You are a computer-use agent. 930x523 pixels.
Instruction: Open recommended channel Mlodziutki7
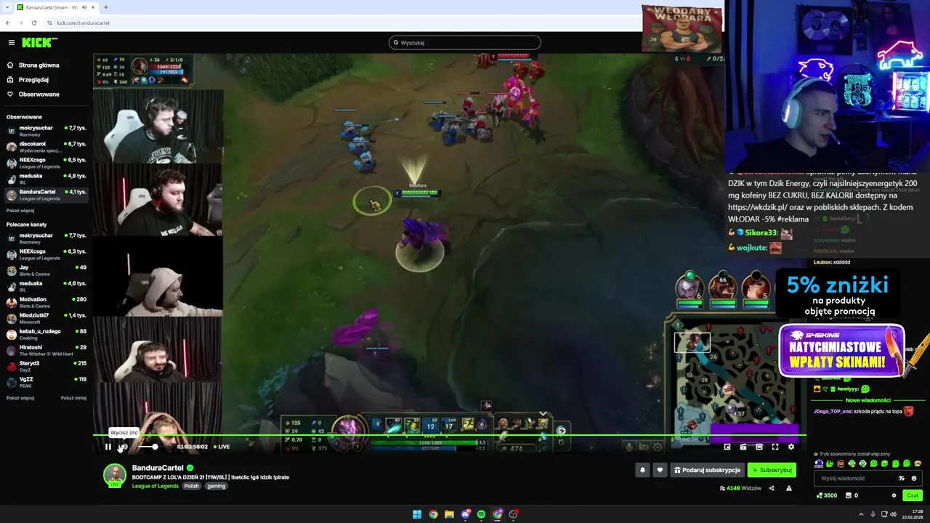(46, 318)
